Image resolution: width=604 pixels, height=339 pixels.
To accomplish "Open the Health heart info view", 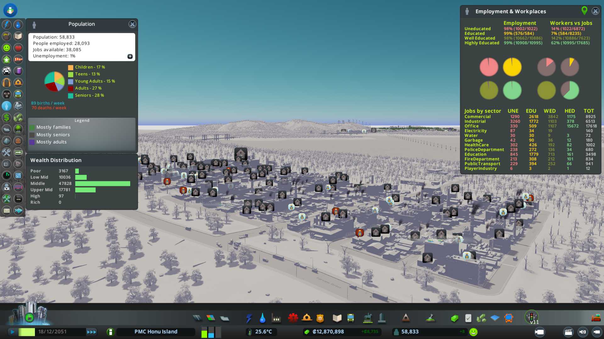I will (x=18, y=48).
